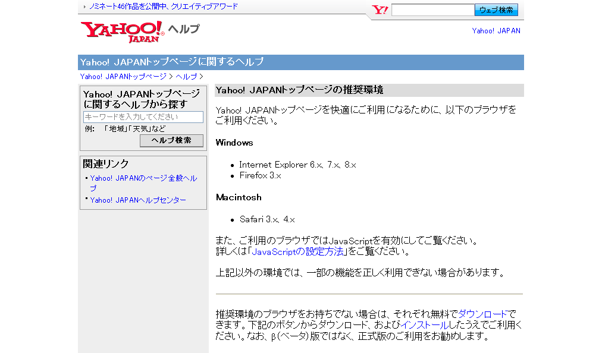
Task: Open the JavaScriptの設定方法 link
Action: [x=297, y=252]
